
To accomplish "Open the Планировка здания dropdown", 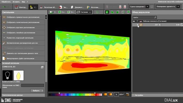I will (168, 7).
